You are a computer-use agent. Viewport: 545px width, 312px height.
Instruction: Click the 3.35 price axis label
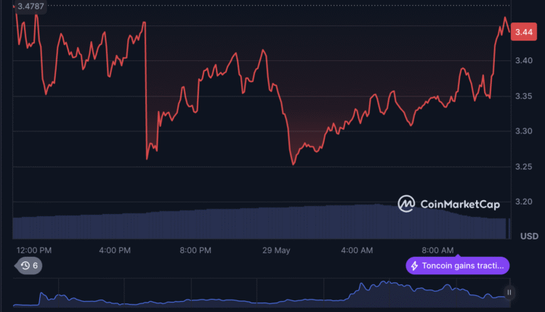coord(525,96)
